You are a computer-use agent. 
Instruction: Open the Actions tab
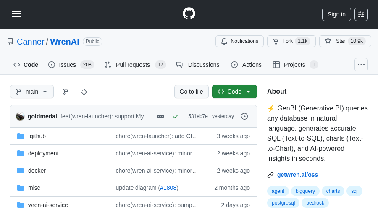pos(246,65)
